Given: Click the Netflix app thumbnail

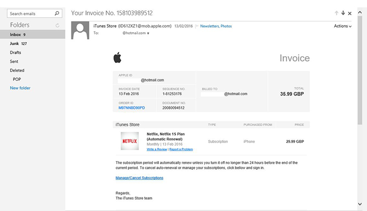Looking at the screenshot, I should (x=130, y=141).
